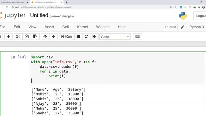
Task: Click the Python logo icon
Action: pos(183,16)
